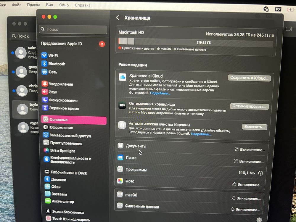Click the info icon beside Программы size
This screenshot has height=222, width=296.
click(260, 173)
